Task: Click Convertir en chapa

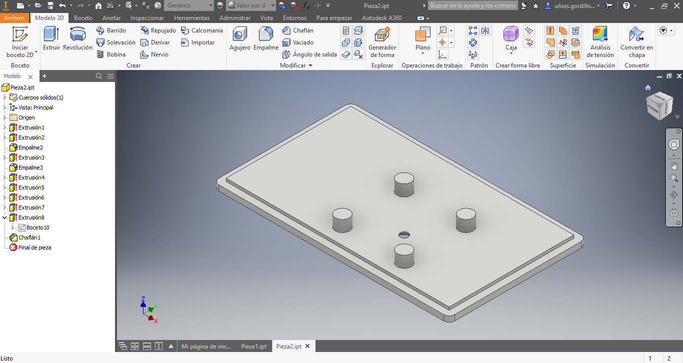Action: point(636,42)
